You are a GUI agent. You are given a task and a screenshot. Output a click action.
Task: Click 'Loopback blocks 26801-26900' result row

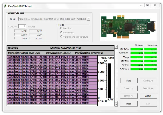point(52,63)
